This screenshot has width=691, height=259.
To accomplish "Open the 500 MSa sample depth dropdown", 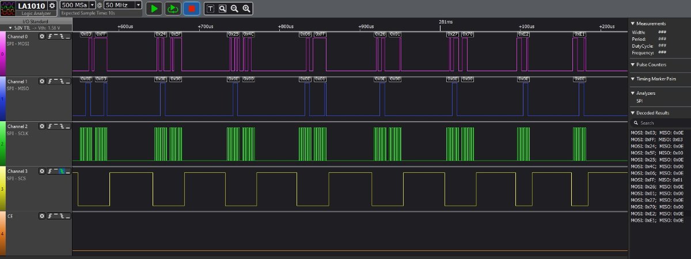I will [x=92, y=5].
